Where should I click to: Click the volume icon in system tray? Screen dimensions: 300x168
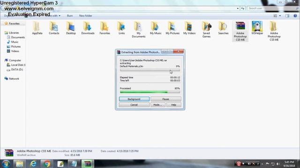278,164
